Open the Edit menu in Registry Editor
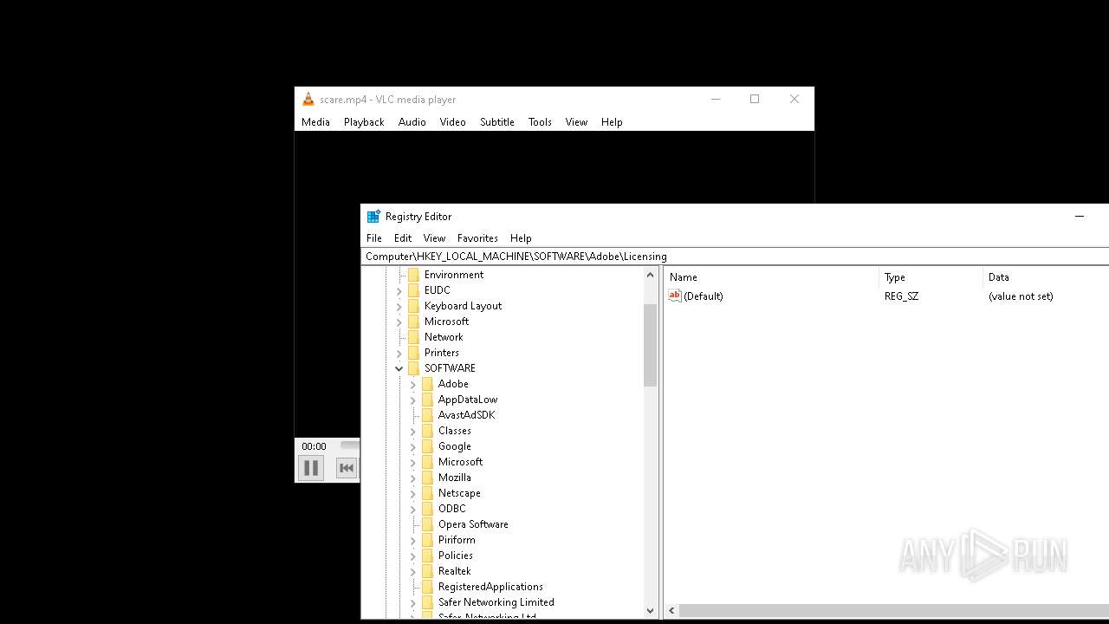1109x624 pixels. coord(403,238)
